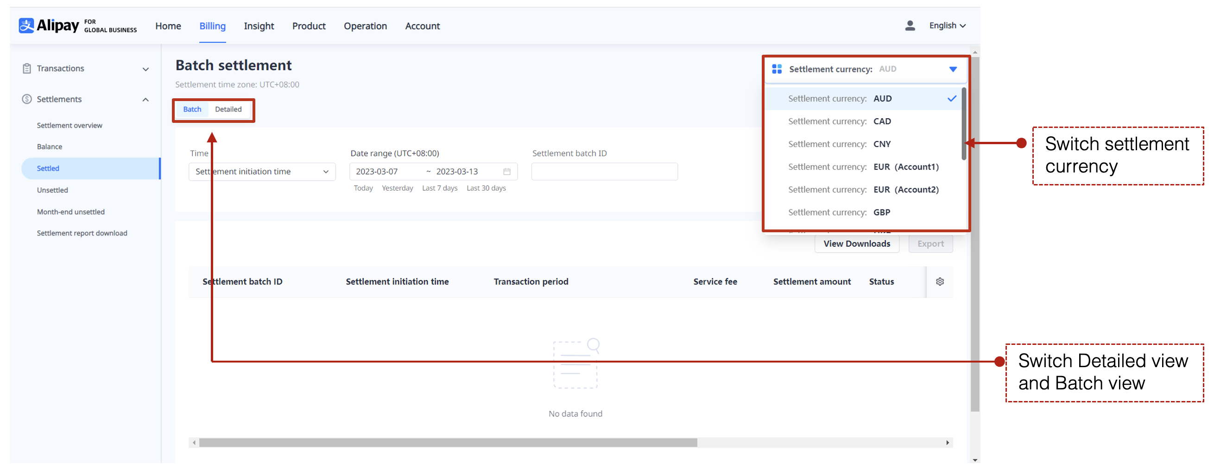Switch to the Detailed tab

(x=229, y=109)
